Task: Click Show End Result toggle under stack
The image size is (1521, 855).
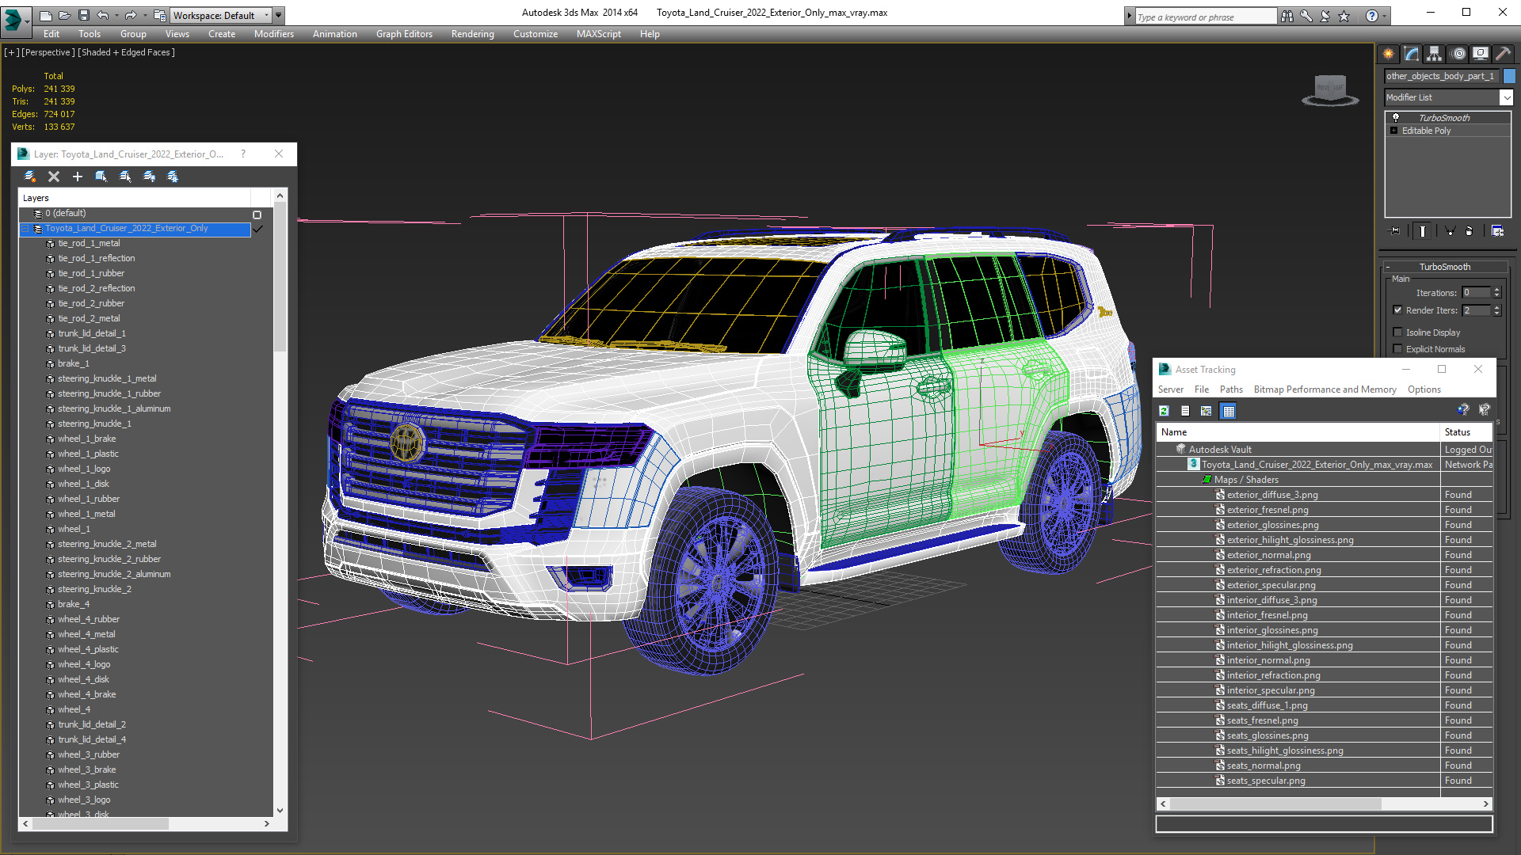Action: pos(1423,231)
